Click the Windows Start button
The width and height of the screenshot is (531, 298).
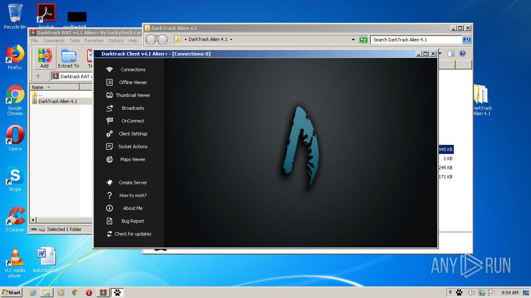12,292
